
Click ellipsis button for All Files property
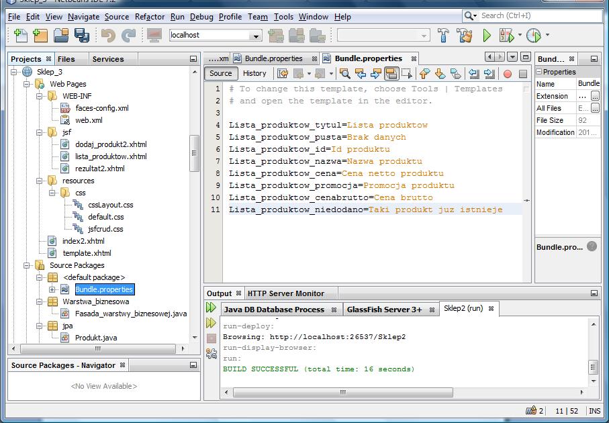595,108
